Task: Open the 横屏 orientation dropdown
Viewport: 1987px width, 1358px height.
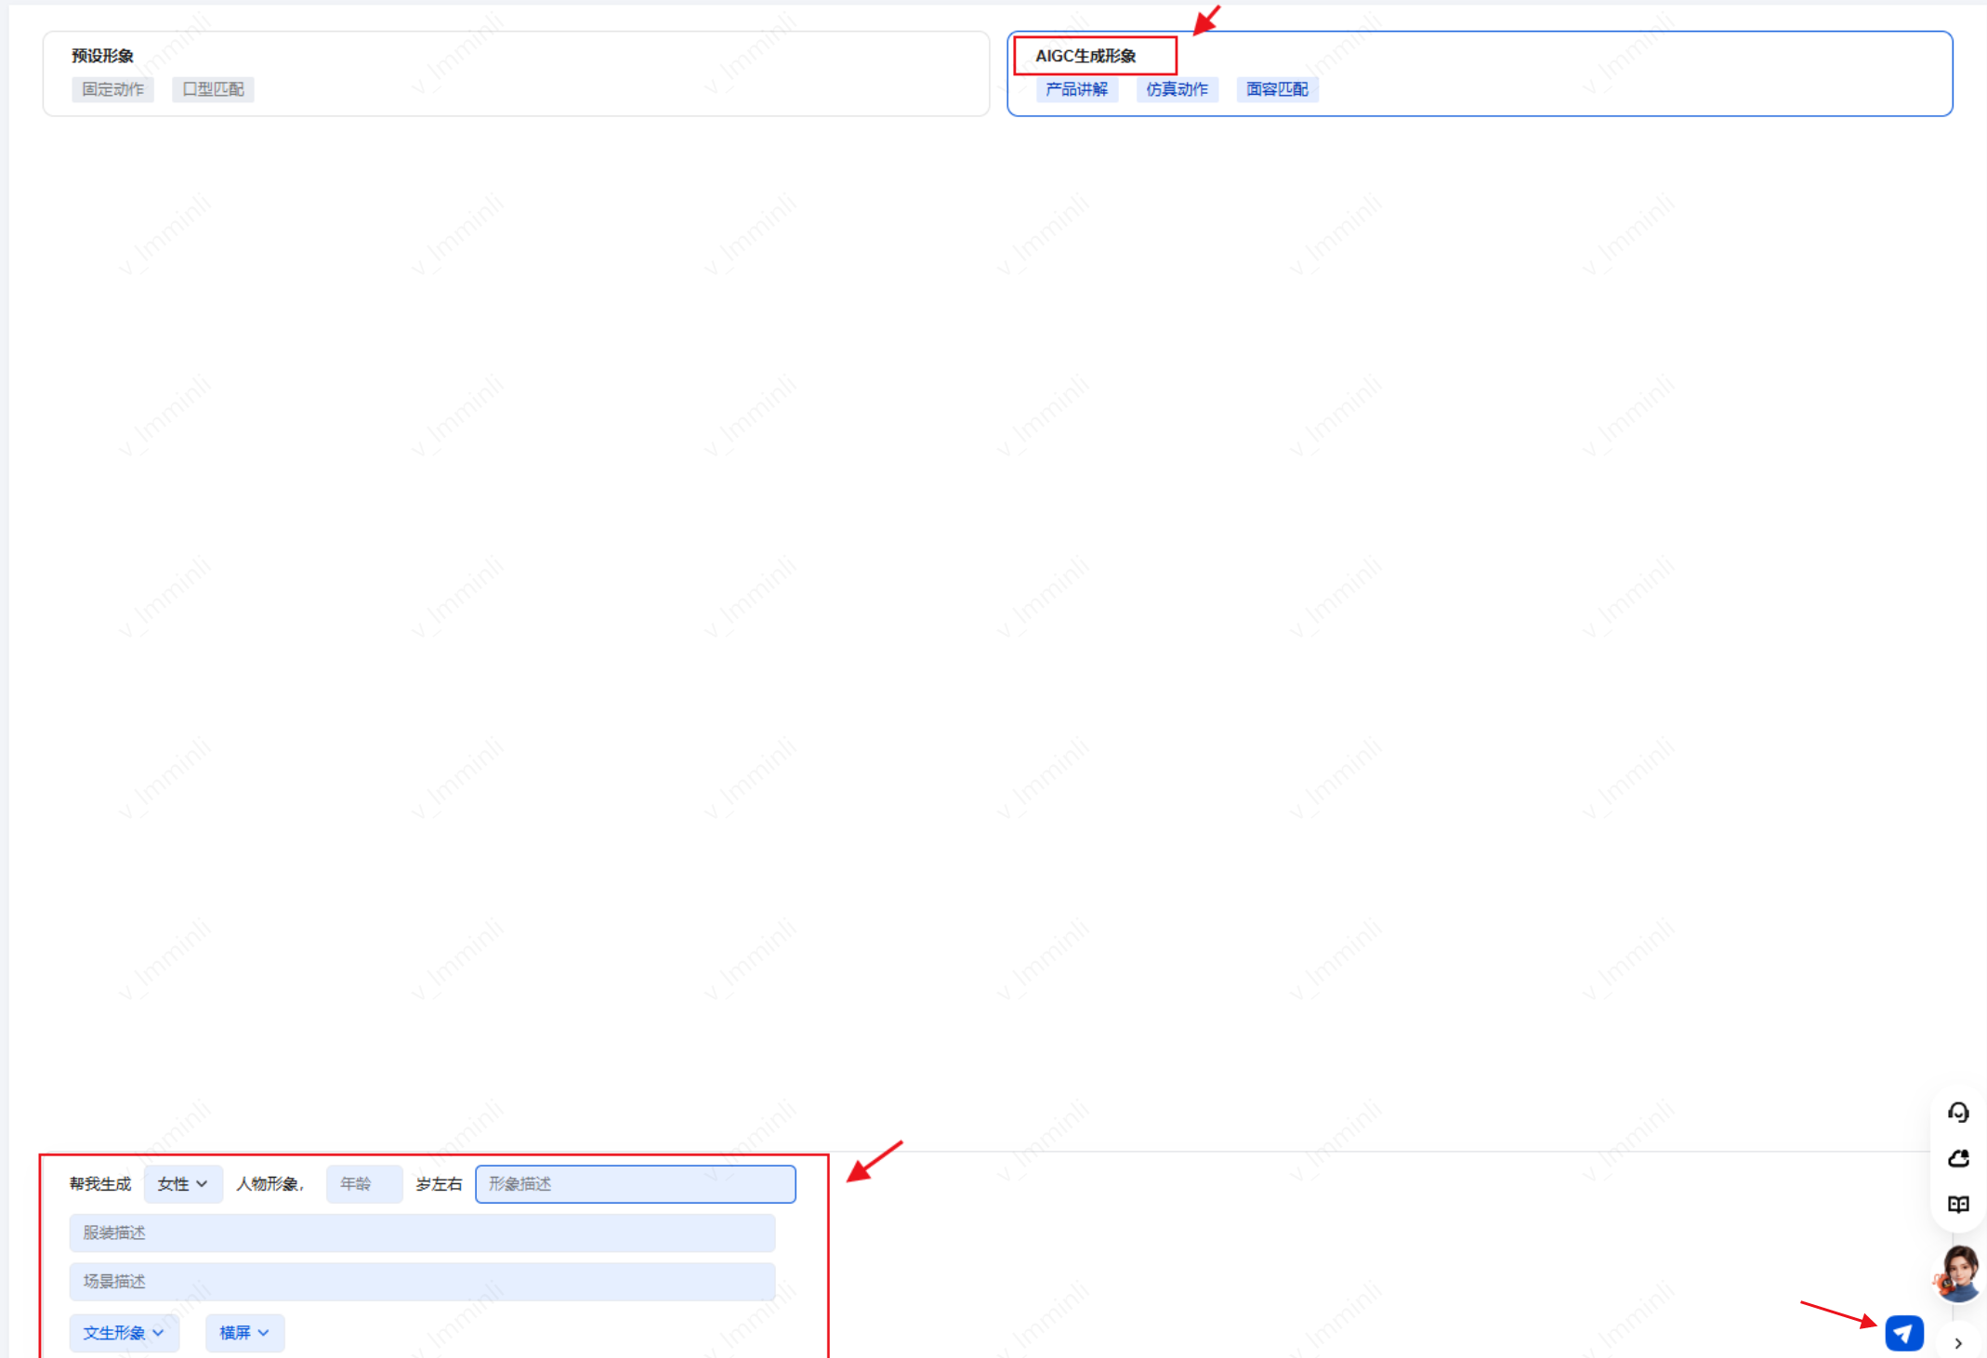Action: [244, 1333]
